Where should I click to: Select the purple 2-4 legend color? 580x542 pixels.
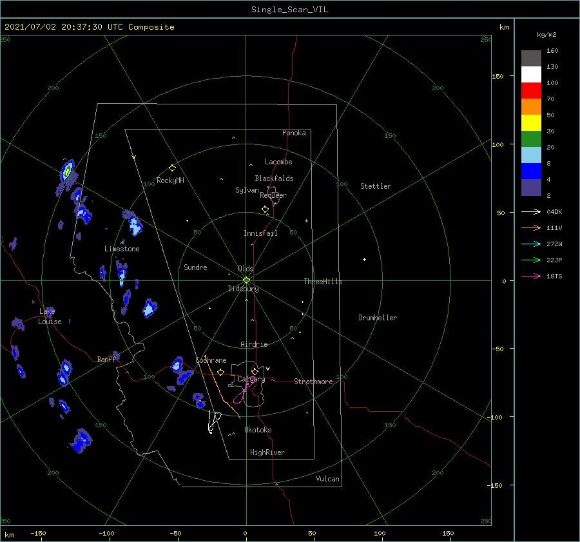pyautogui.click(x=531, y=187)
